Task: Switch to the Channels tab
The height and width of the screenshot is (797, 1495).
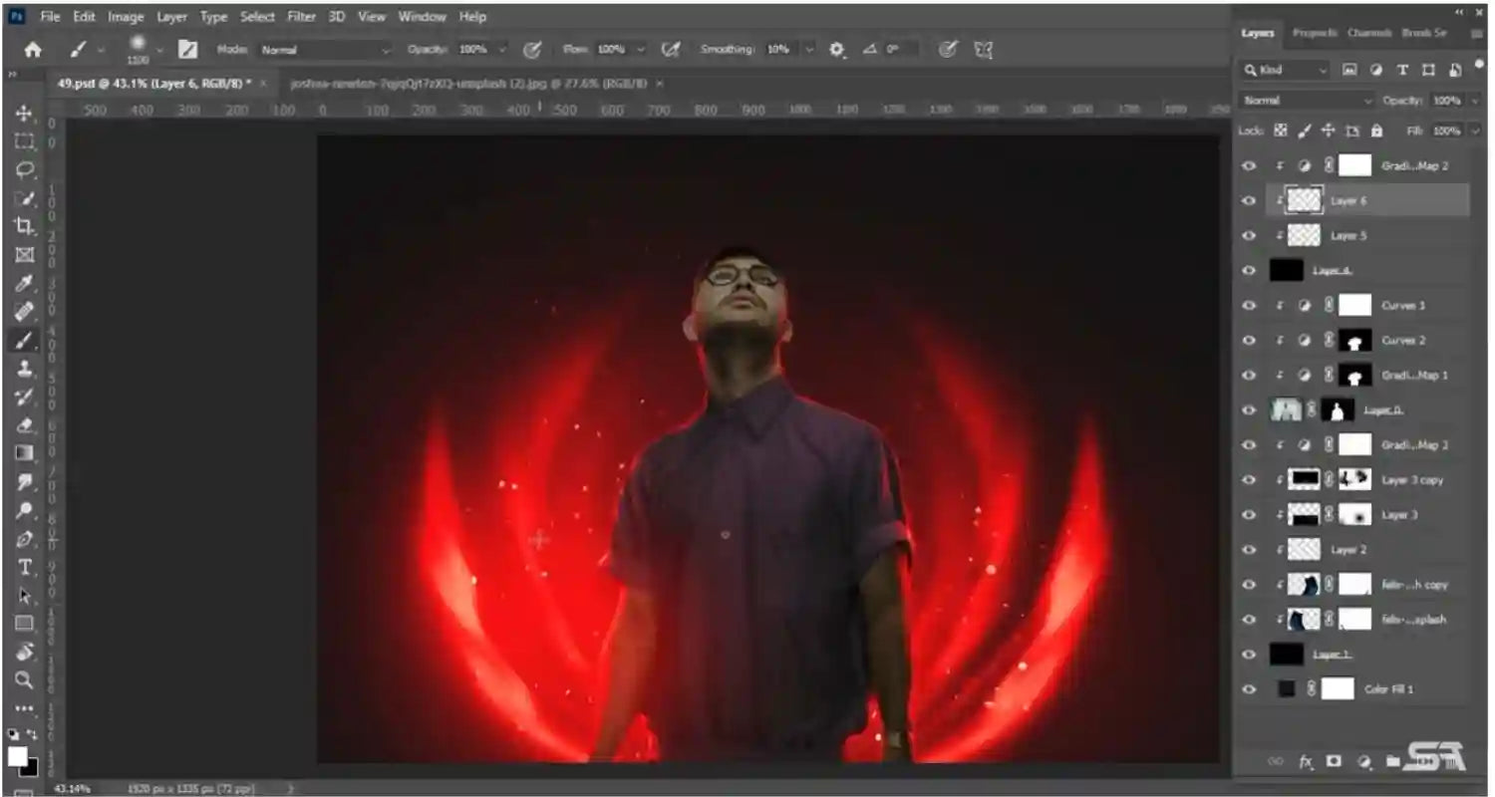Action: pyautogui.click(x=1369, y=33)
